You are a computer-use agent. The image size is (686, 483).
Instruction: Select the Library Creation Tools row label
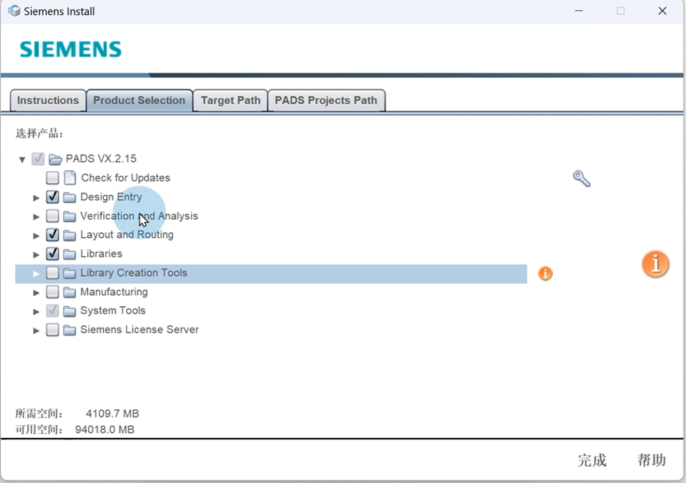[x=134, y=273]
